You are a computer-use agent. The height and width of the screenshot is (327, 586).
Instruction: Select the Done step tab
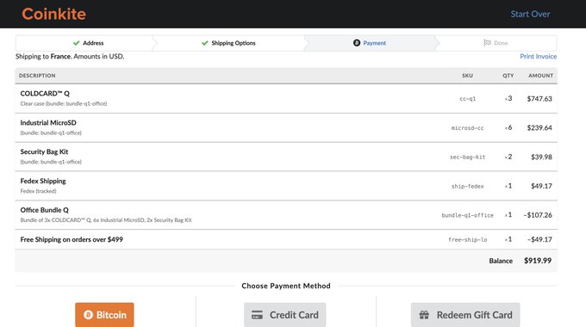click(496, 43)
